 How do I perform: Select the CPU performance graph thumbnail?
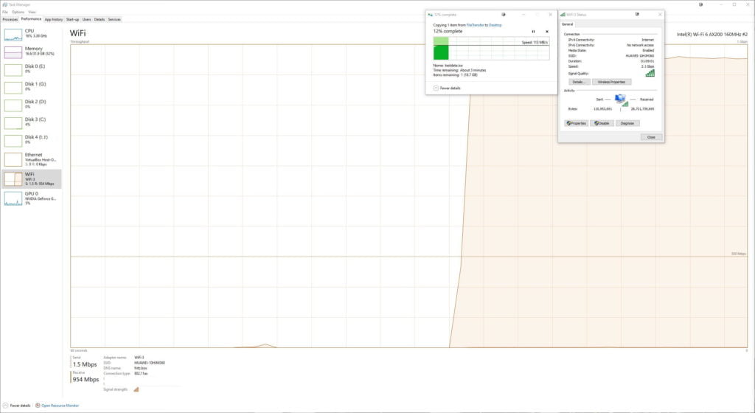[13, 35]
